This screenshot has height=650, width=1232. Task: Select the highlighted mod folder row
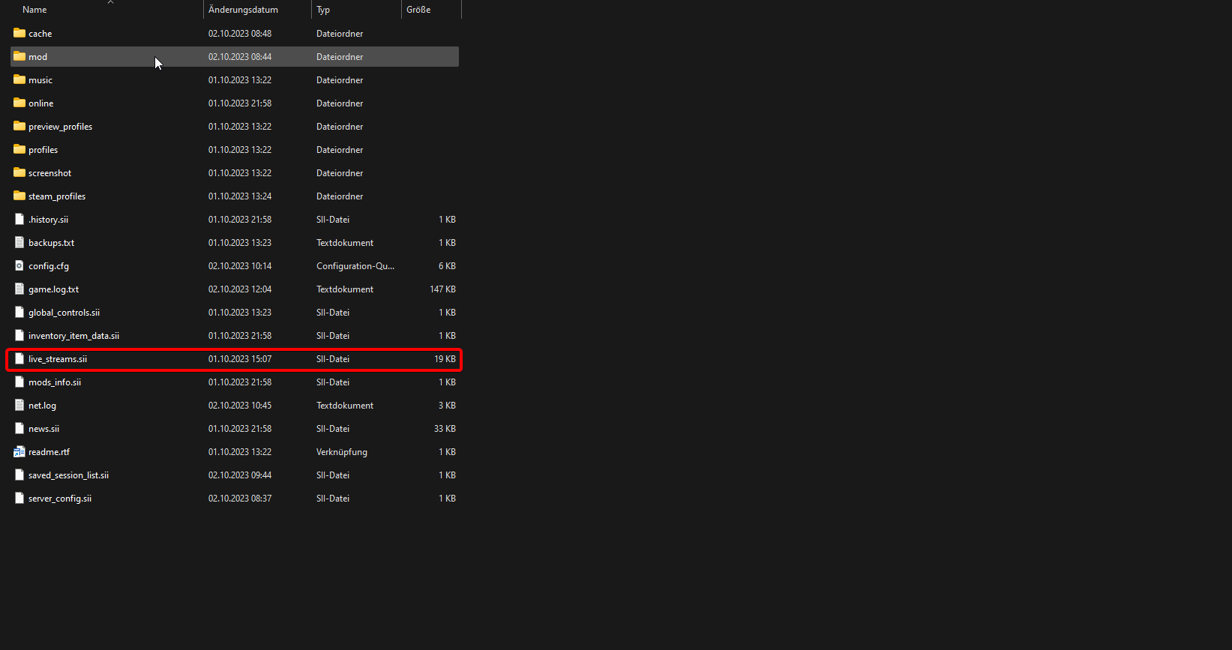(234, 57)
